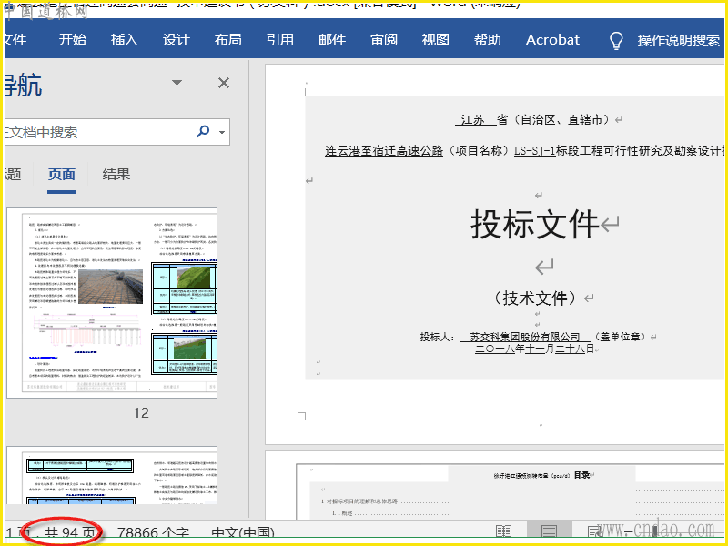This screenshot has height=546, width=728.
Task: Click the 连云港至宿迁高速公路 project name text
Action: [384, 151]
